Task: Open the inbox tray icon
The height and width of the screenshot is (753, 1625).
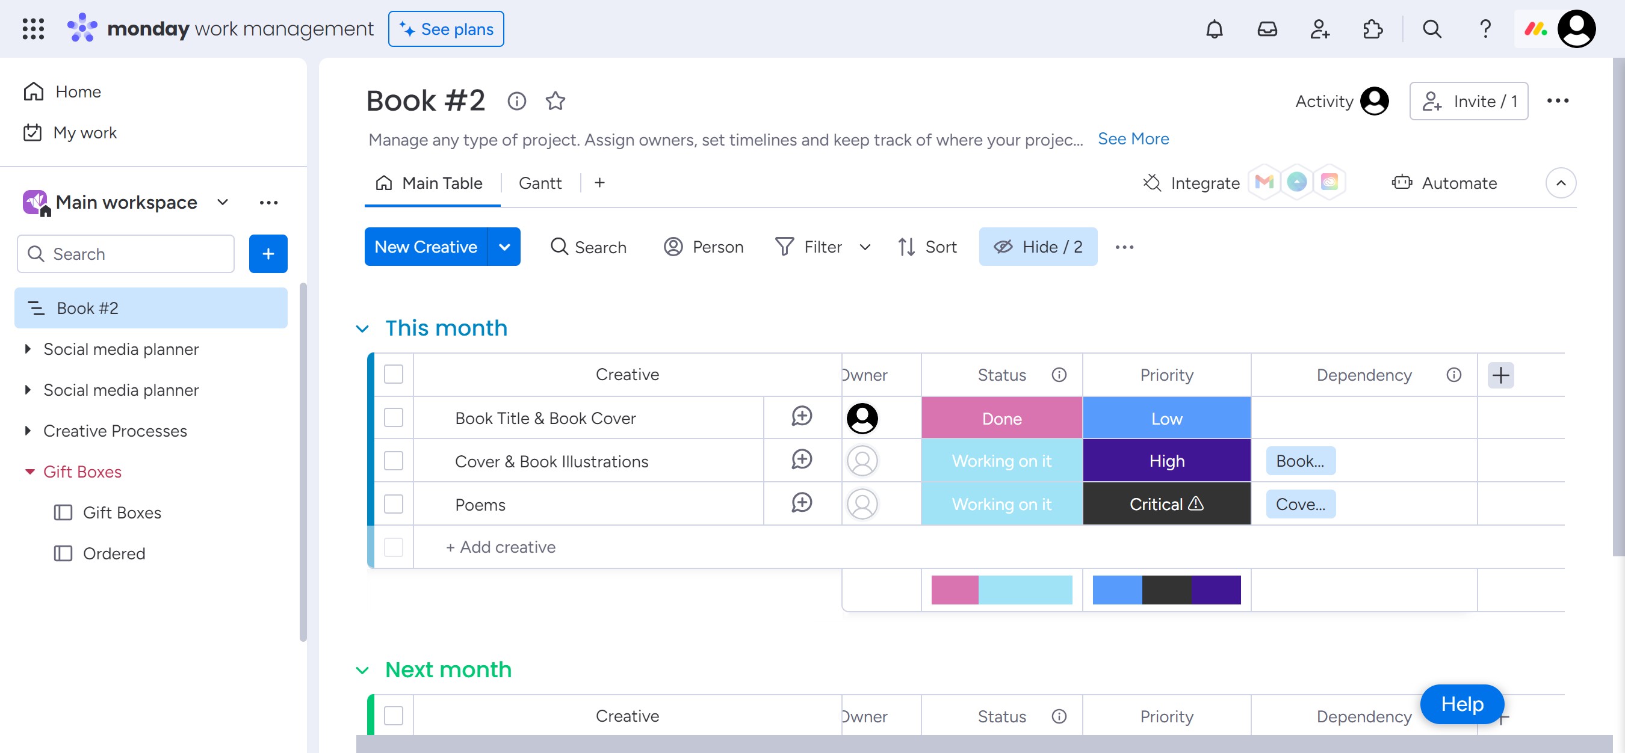Action: click(1267, 29)
